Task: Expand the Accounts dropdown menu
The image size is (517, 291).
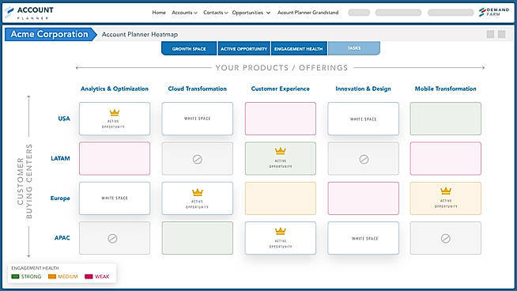Action: 184,13
